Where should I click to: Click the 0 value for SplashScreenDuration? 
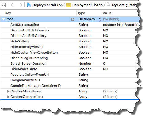point(104,63)
